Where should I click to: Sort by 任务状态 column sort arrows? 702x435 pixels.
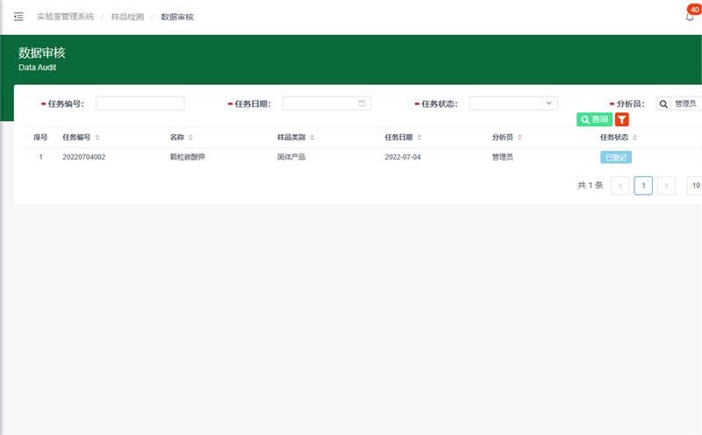(634, 138)
